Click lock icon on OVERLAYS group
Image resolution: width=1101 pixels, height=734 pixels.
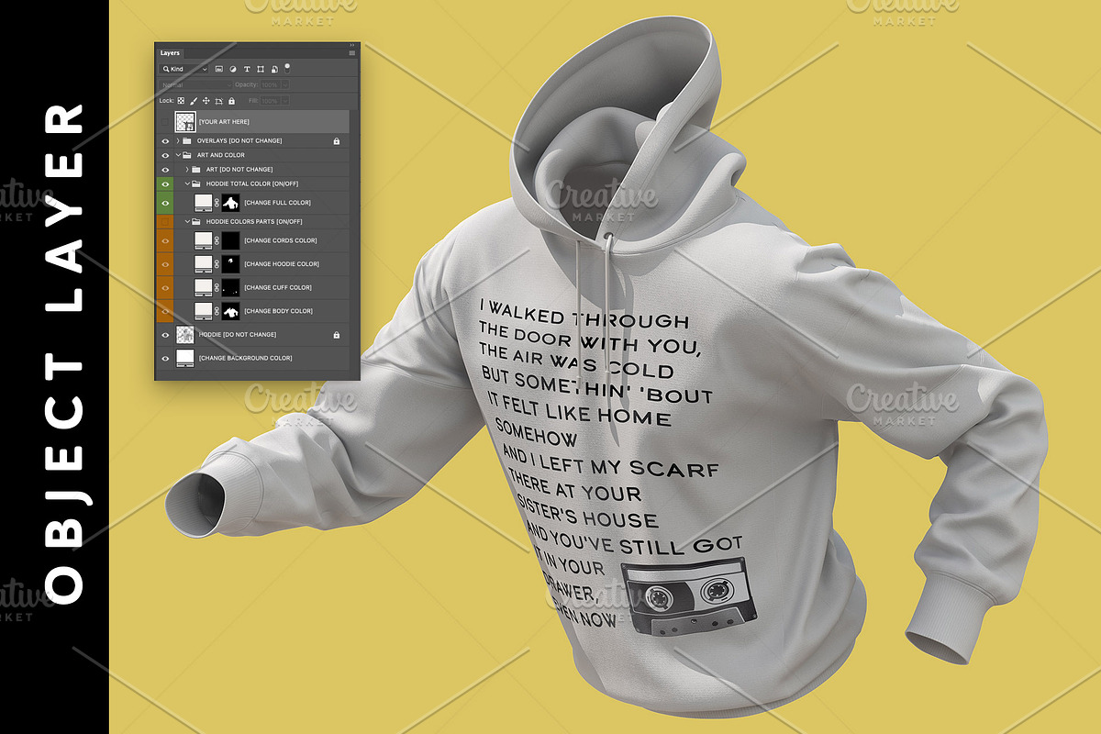pos(337,141)
